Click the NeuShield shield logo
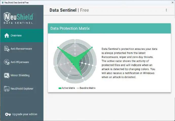175x121 pixels. click(7, 17)
